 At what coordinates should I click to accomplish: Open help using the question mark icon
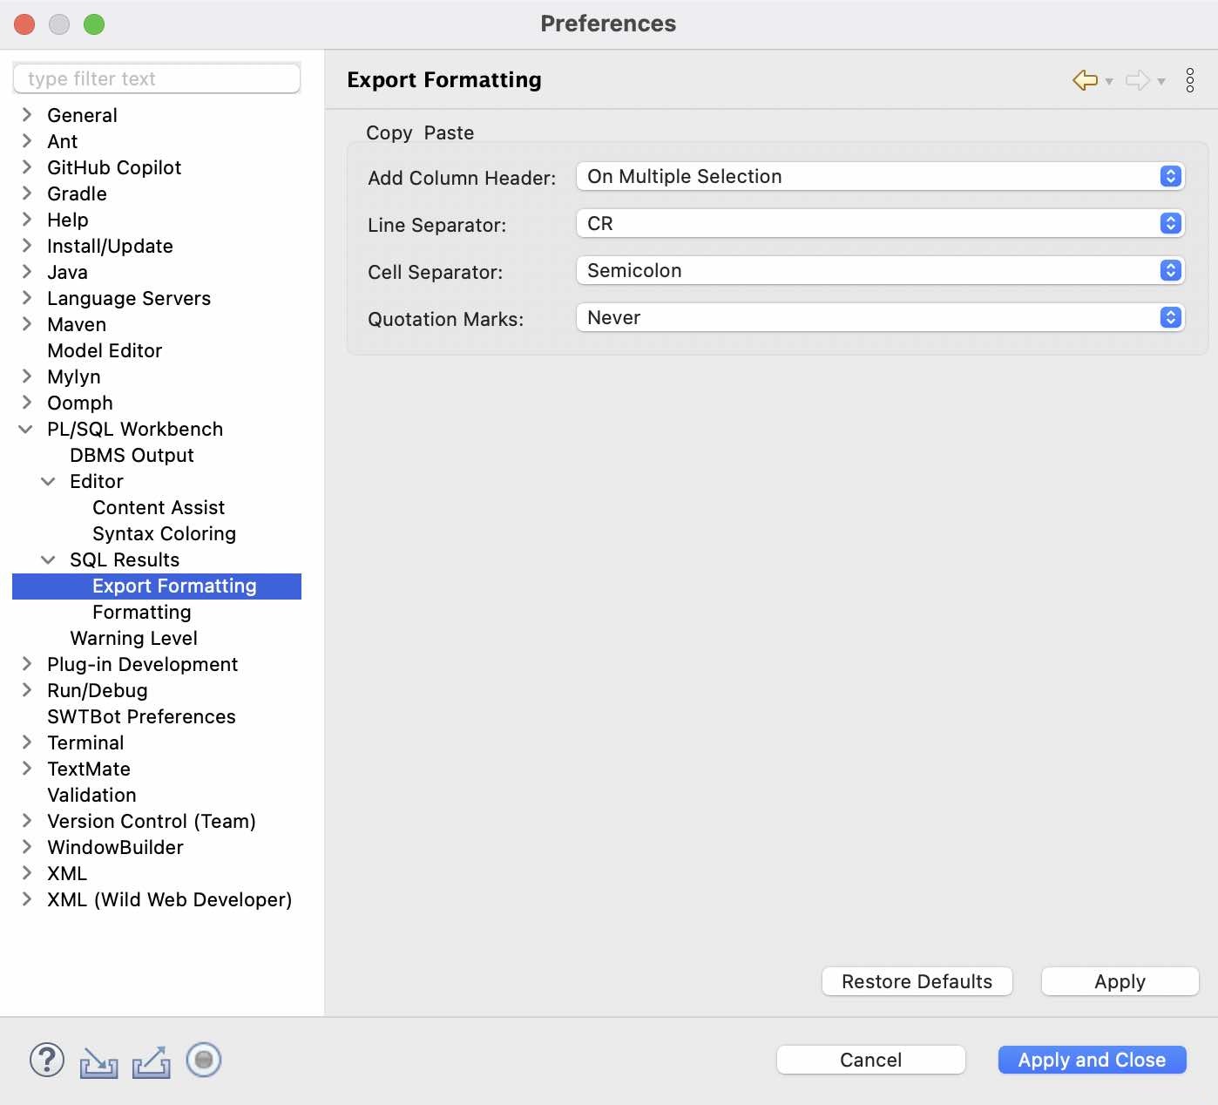pos(46,1061)
